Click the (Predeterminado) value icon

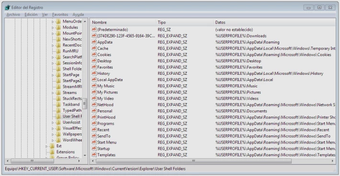94,30
